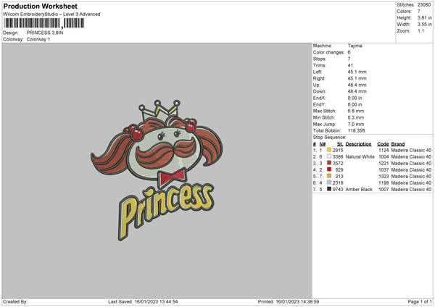The height and width of the screenshot is (307, 435).
Task: Click the Max Jump value 7.0 mm
Action: pos(356,124)
